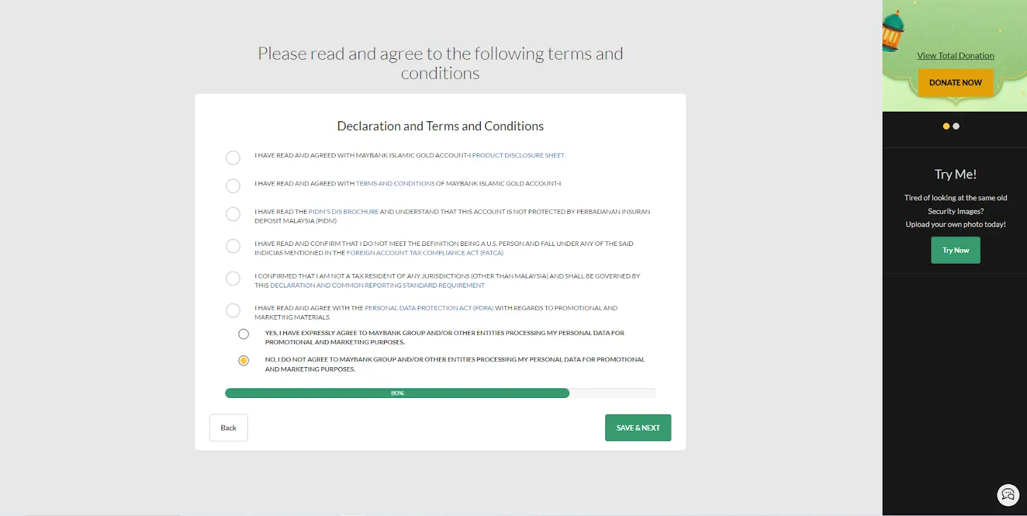Open the Foreign Account Tax Compliance Act link
Image resolution: width=1027 pixels, height=516 pixels.
(424, 253)
